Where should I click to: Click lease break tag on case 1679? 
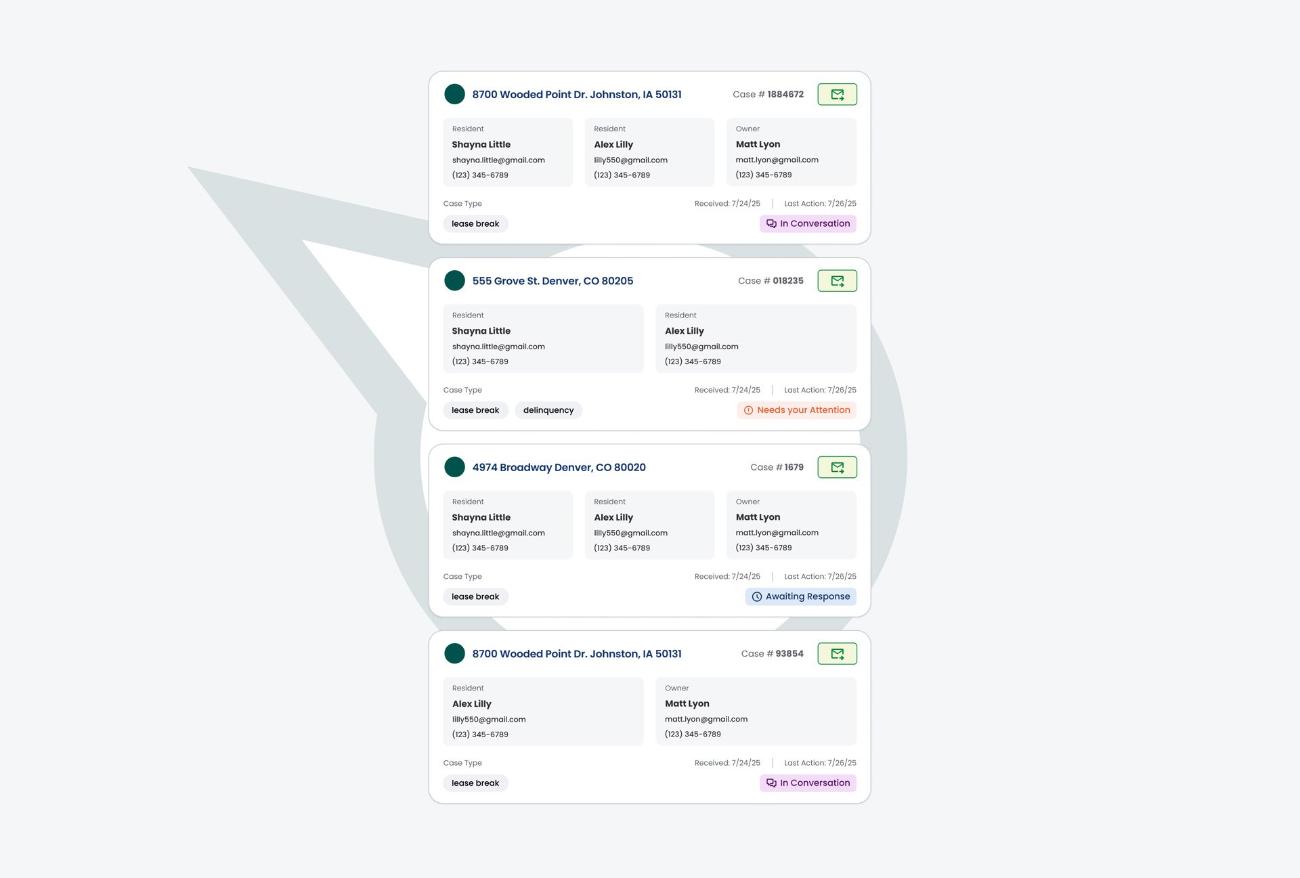[475, 596]
